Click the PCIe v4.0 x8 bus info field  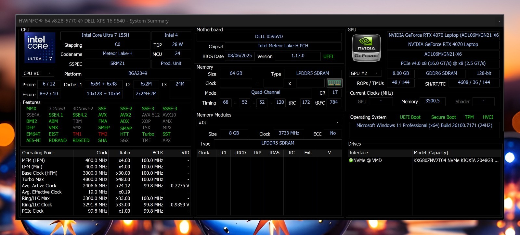[443, 63]
